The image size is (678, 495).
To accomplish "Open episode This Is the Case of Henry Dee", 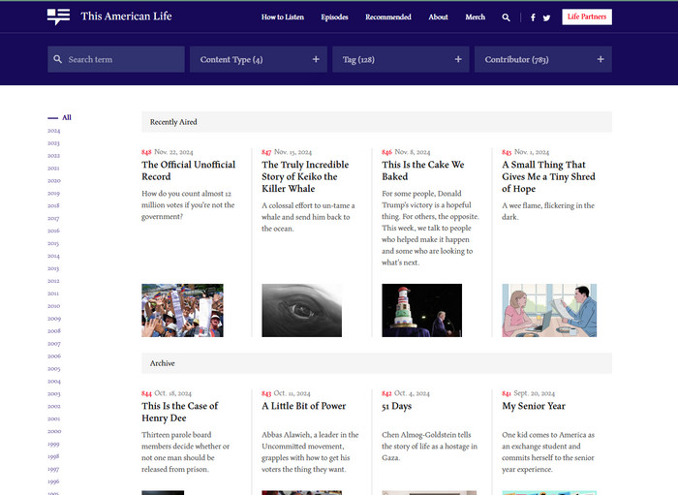I will (x=179, y=412).
